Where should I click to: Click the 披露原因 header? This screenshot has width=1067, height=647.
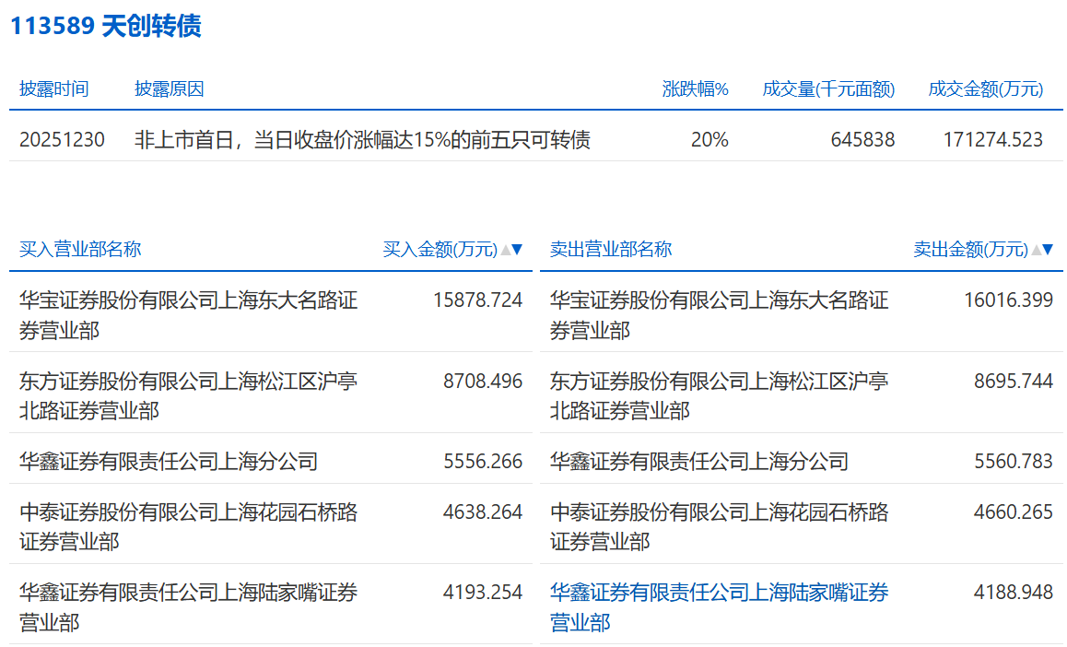point(170,89)
